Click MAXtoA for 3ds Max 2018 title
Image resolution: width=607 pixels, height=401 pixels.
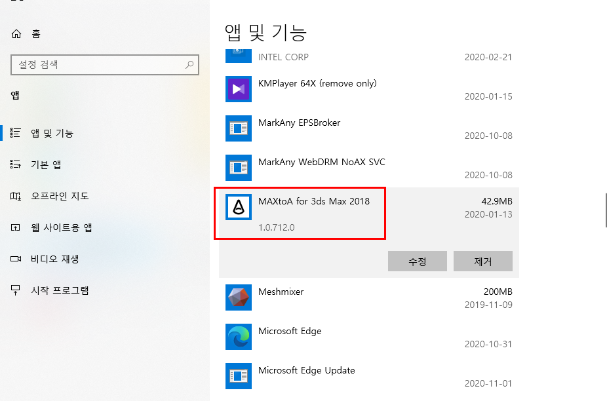(x=314, y=201)
